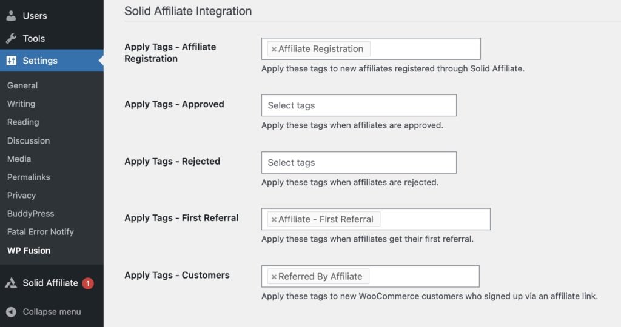Go to General settings
Viewport: 621px width, 327px height.
[x=22, y=85]
